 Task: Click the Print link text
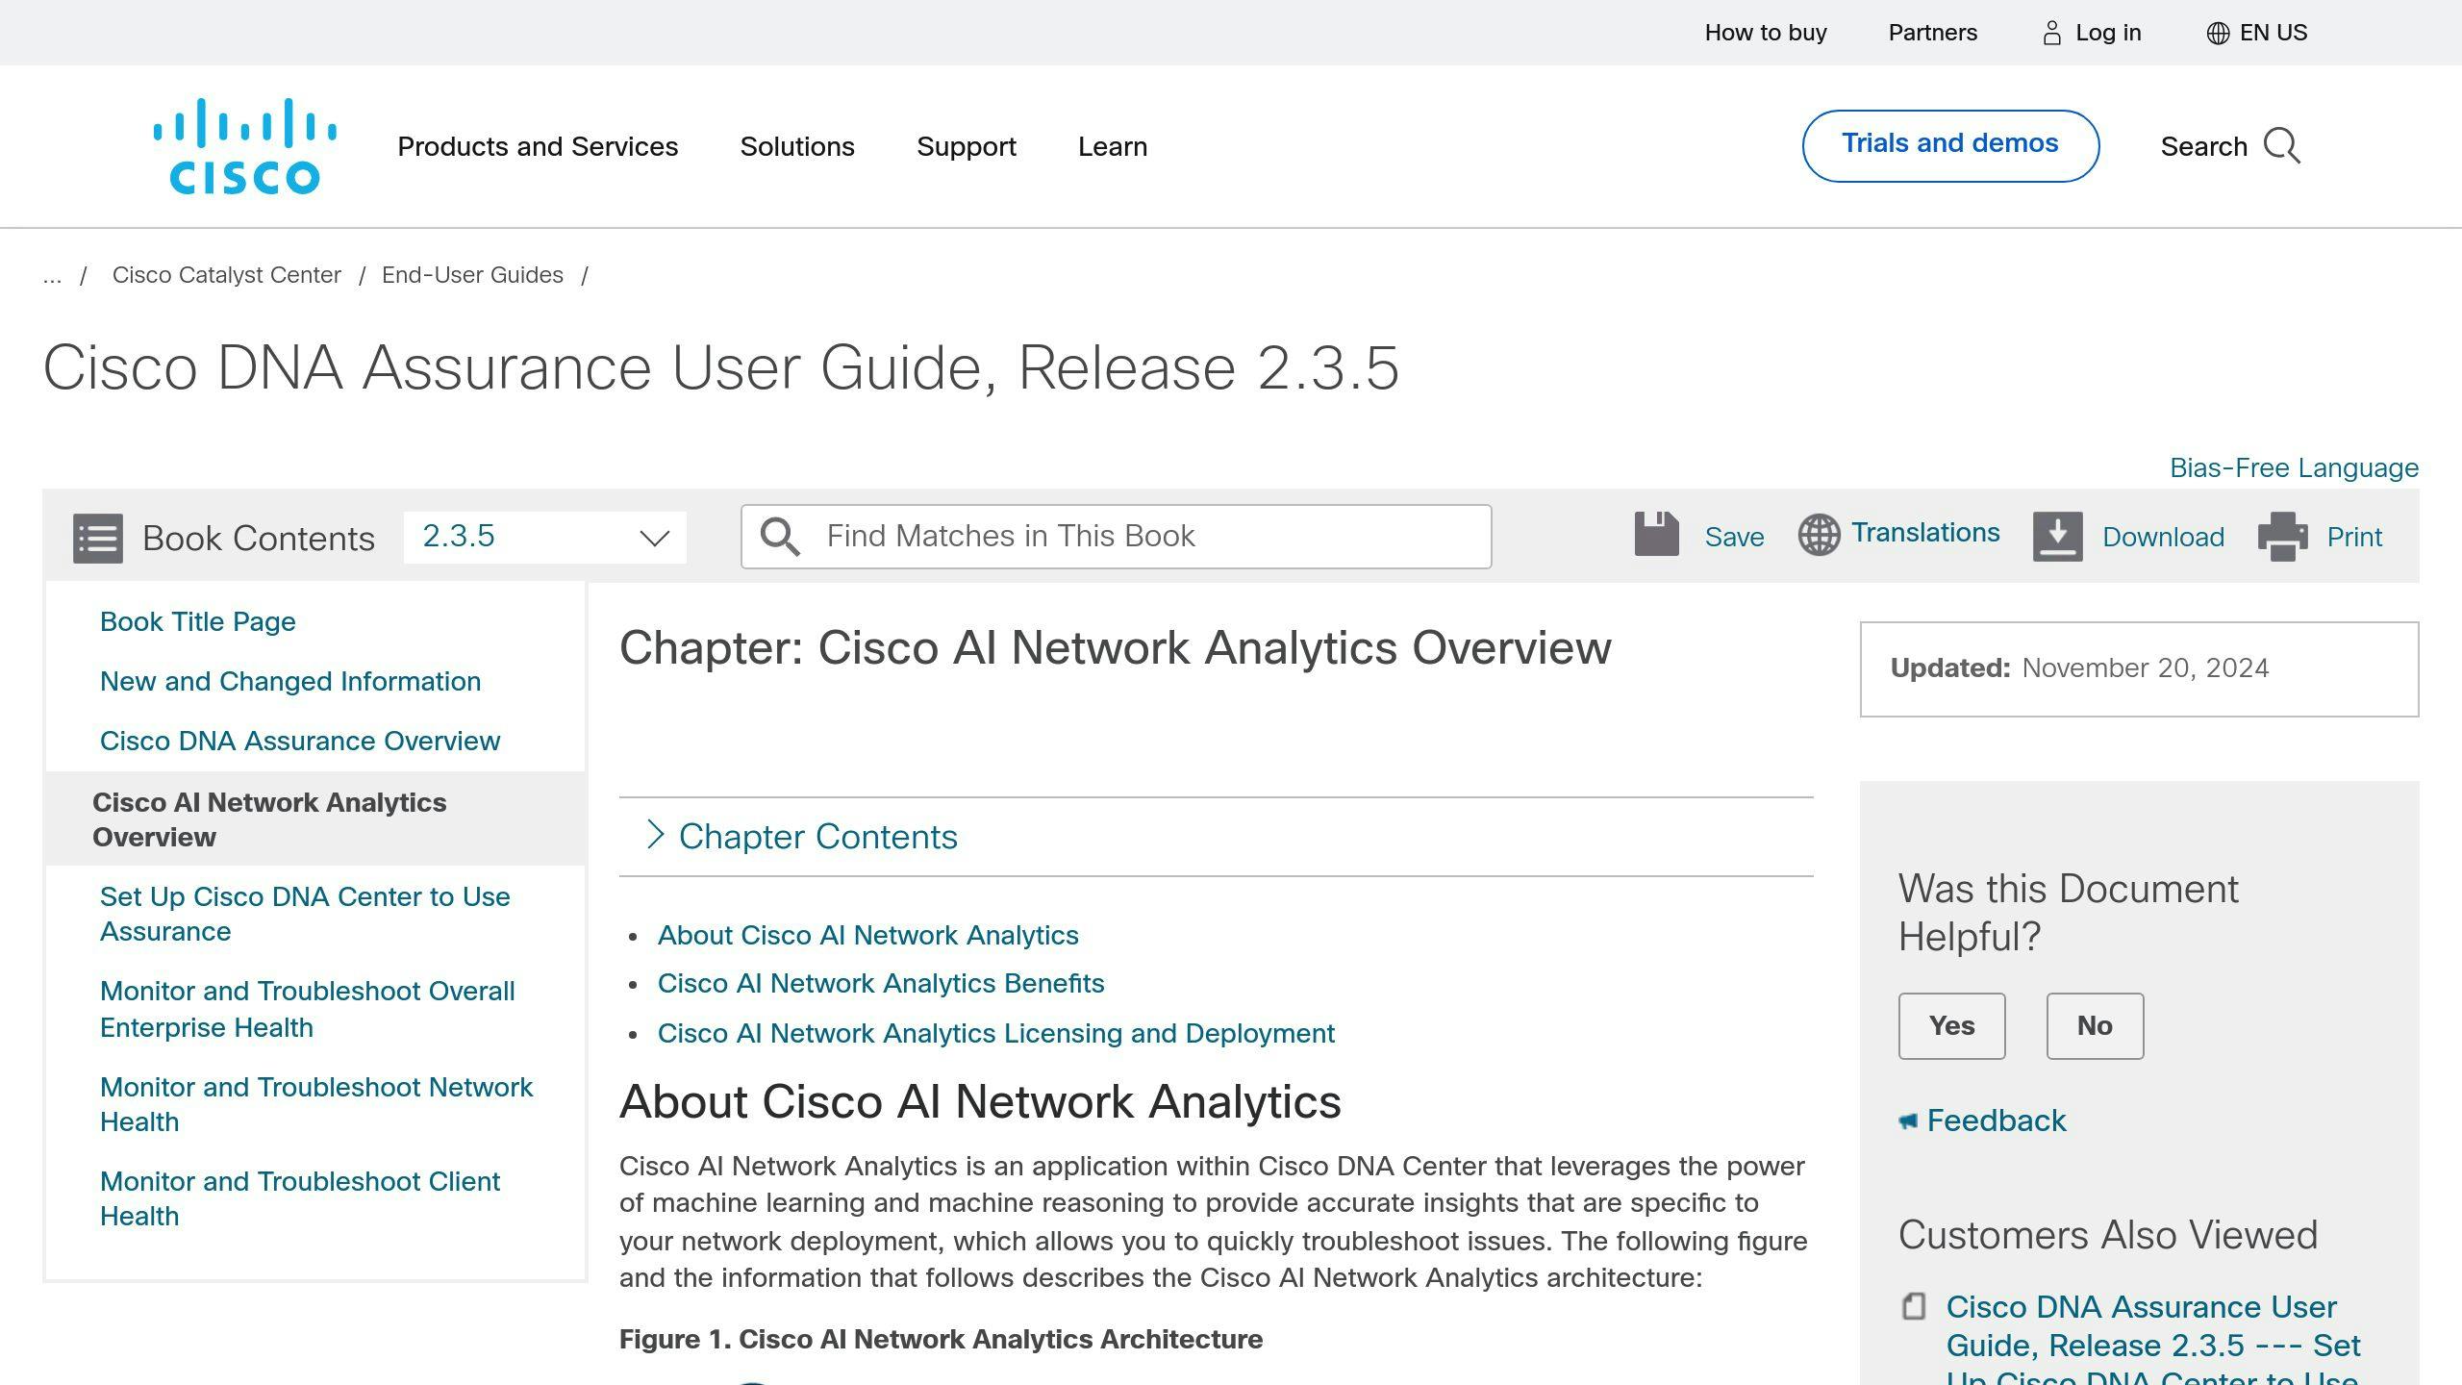[2354, 537]
